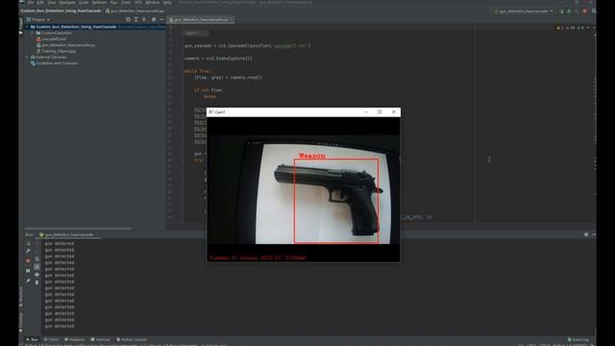Select Scratches and Consoles node
Viewport: 615px width, 346px height.
(54, 63)
